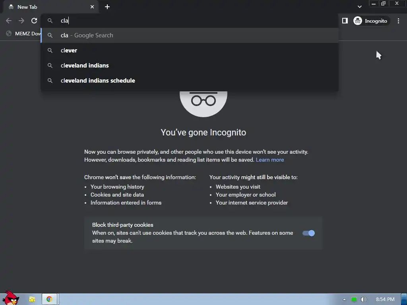This screenshot has height=305, width=407.
Task: Show hidden system tray icons
Action: click(344, 299)
